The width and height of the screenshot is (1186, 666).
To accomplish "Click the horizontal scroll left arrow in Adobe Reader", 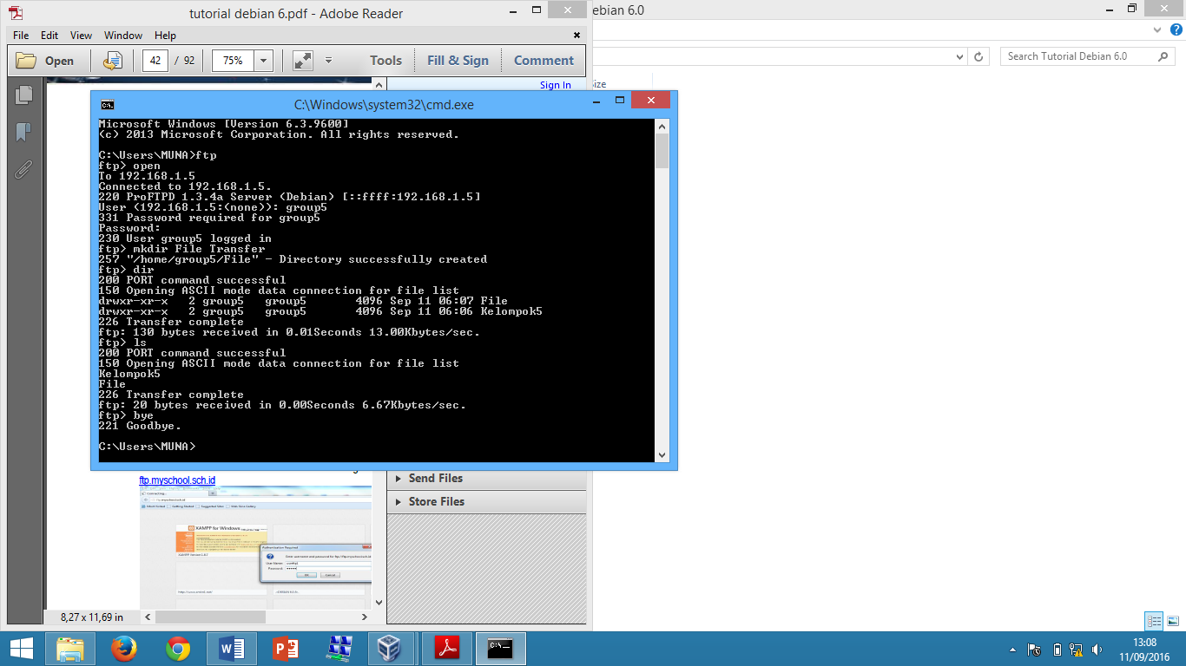I will [148, 617].
